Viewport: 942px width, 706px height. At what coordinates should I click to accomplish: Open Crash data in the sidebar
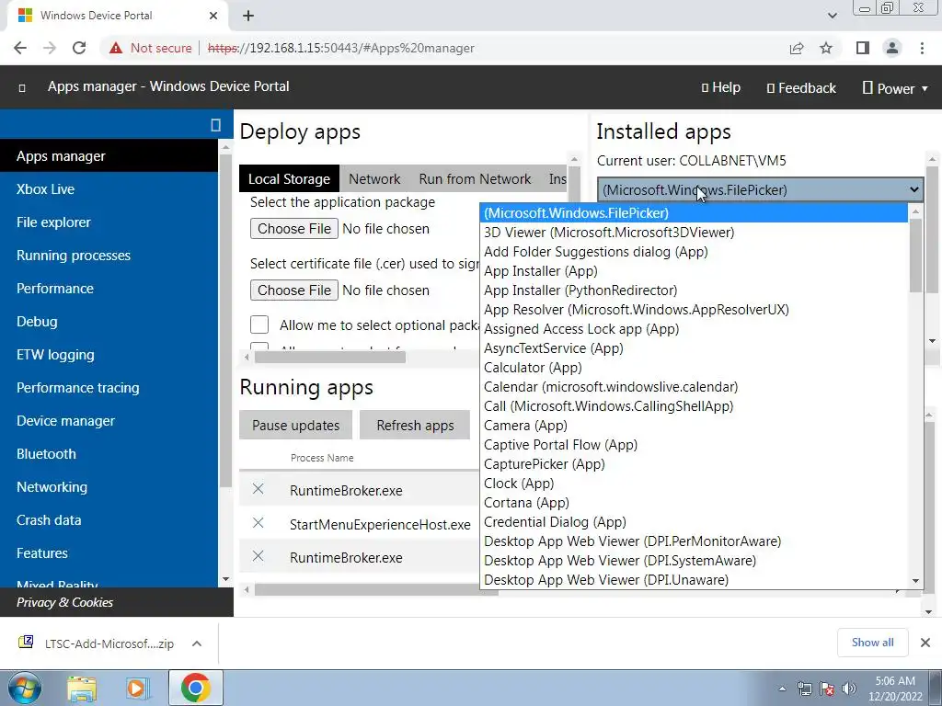(109, 520)
